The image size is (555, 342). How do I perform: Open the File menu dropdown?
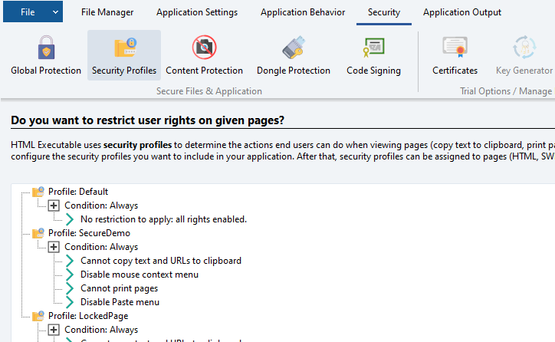pyautogui.click(x=33, y=12)
